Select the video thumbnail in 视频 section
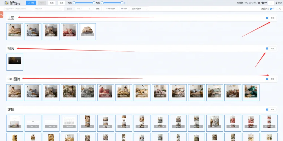This screenshot has height=141, width=283. (15, 62)
